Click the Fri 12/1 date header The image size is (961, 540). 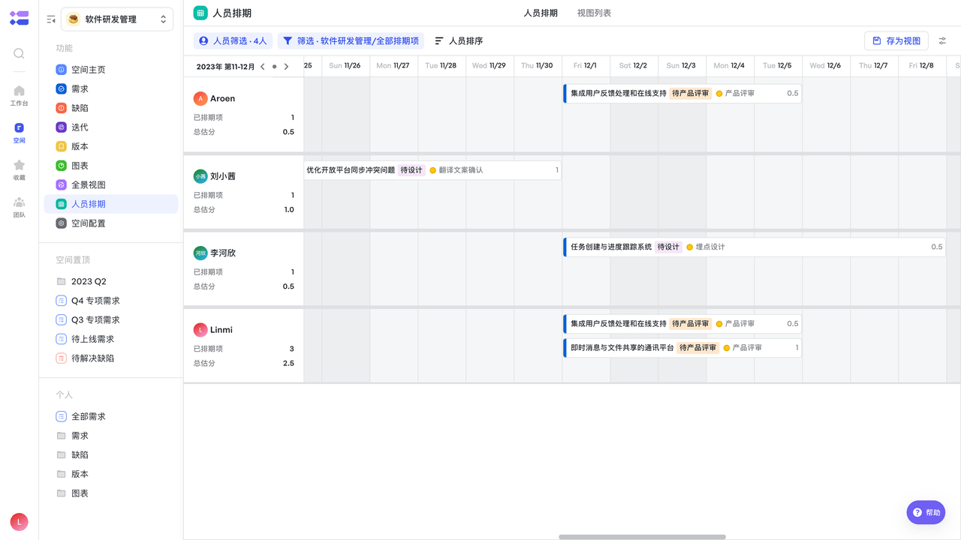tap(586, 66)
